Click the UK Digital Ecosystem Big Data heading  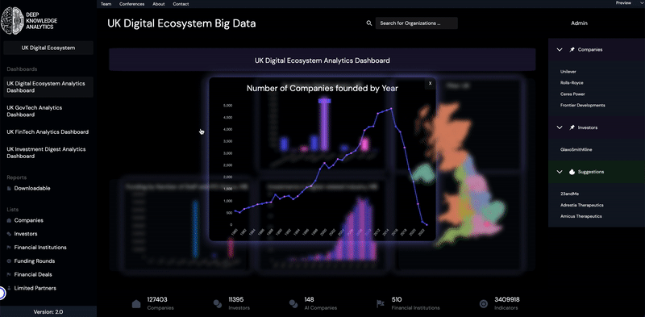pyautogui.click(x=181, y=23)
